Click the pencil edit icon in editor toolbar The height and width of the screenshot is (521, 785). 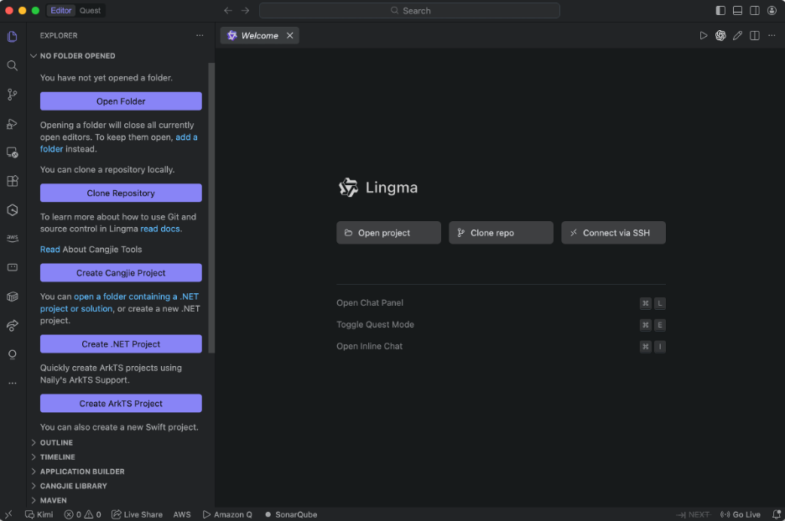coord(737,35)
